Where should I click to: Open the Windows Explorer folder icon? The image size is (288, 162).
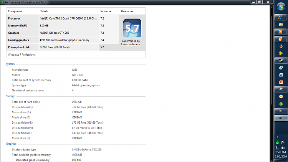click(281, 25)
